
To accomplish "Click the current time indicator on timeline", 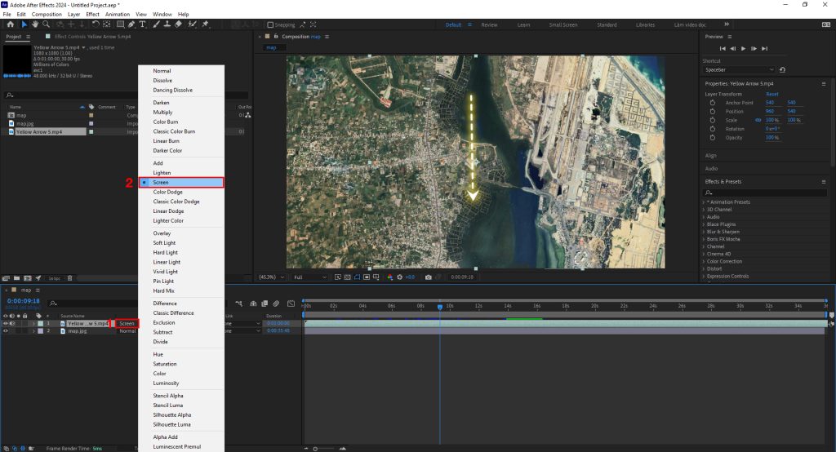I will [x=439, y=307].
